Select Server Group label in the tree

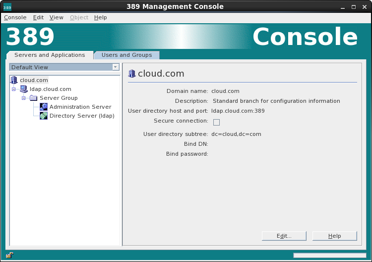pyautogui.click(x=59, y=98)
